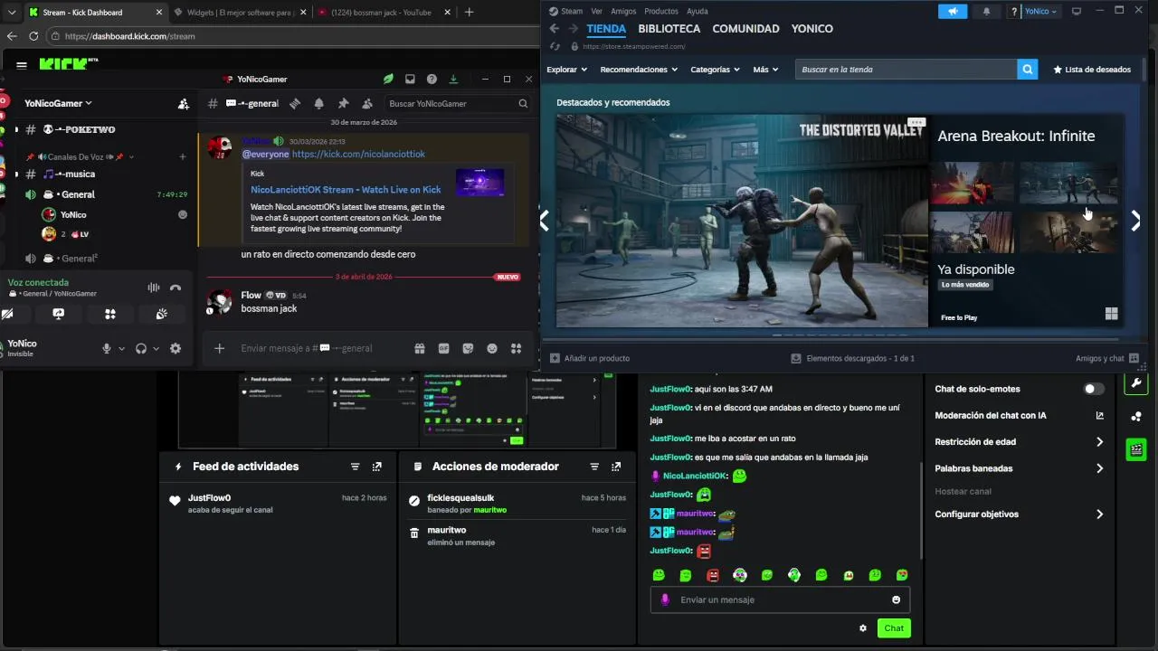The width and height of the screenshot is (1158, 651).
Task: Click Steam store search magnifier button
Action: coord(1027,70)
